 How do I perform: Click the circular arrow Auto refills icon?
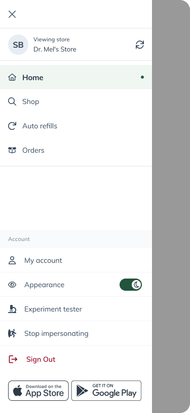tap(12, 126)
